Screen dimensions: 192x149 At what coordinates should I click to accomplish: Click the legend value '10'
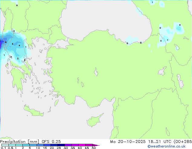click(x=38, y=148)
